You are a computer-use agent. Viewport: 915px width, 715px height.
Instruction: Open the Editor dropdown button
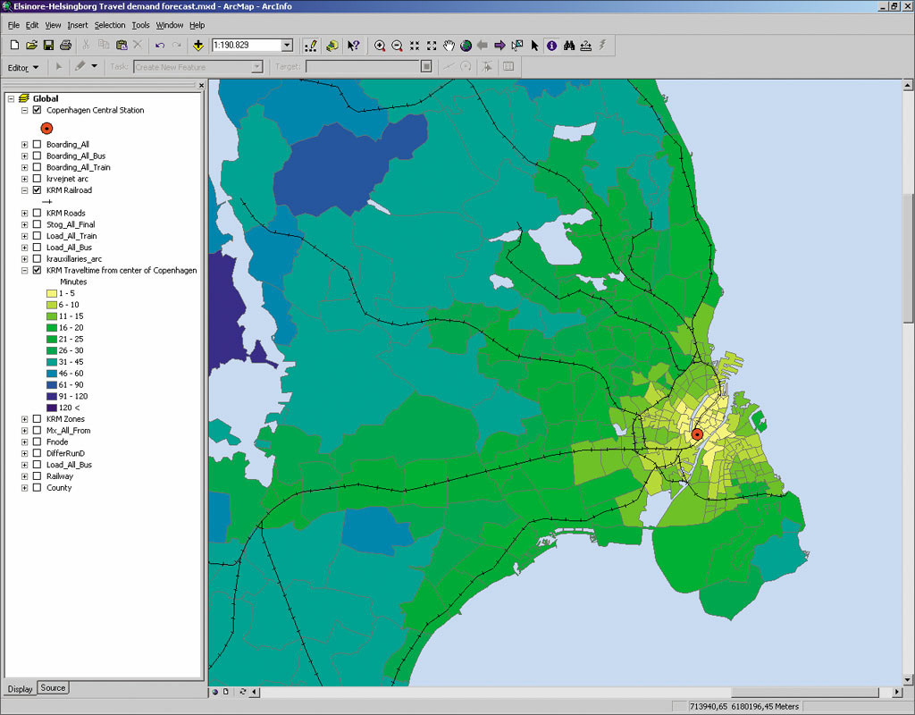click(x=24, y=67)
